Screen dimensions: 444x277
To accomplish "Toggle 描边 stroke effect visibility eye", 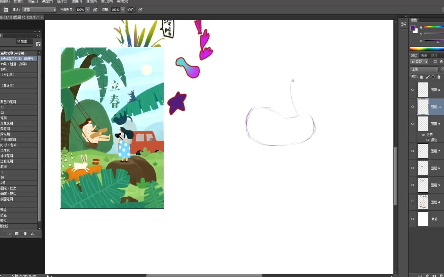I will click(x=428, y=140).
